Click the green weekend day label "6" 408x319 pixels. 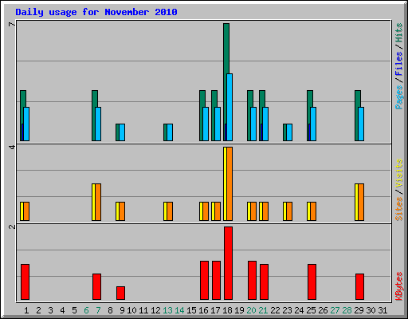click(x=86, y=310)
